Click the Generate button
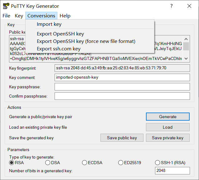This screenshot has height=180, width=199. 167,117
